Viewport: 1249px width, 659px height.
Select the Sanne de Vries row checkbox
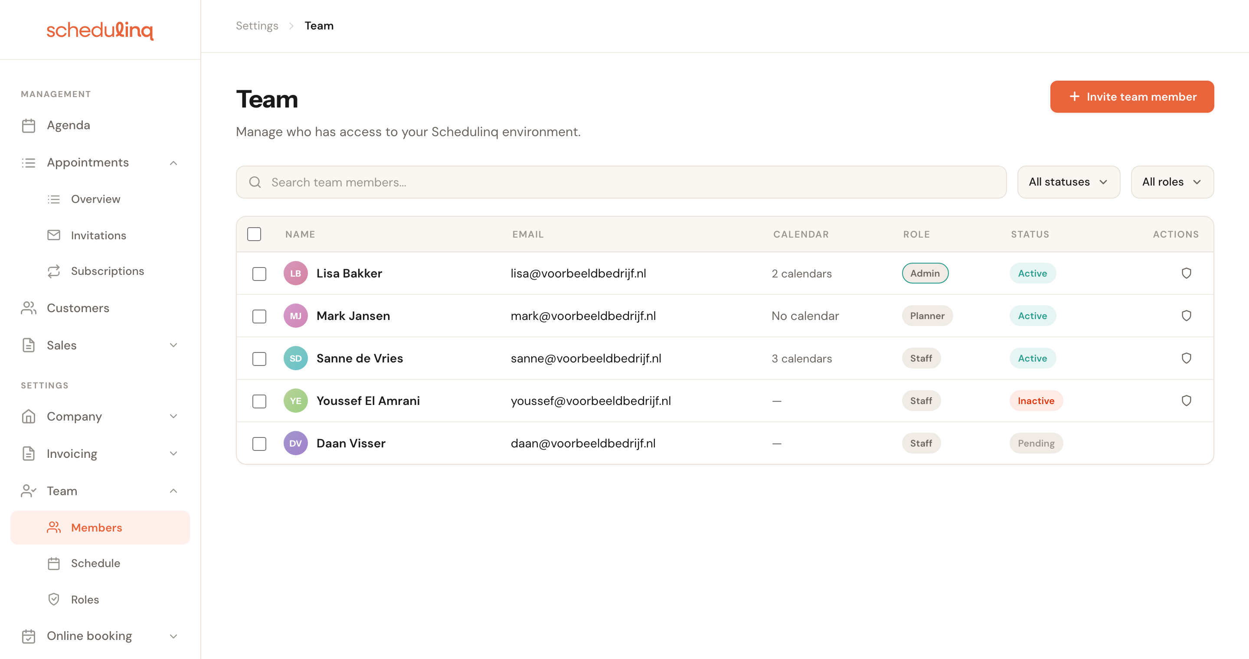pos(259,359)
